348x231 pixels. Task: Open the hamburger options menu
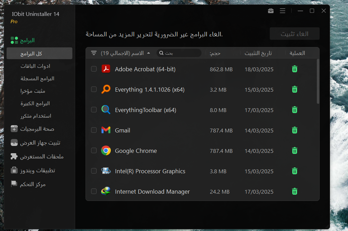point(283,11)
